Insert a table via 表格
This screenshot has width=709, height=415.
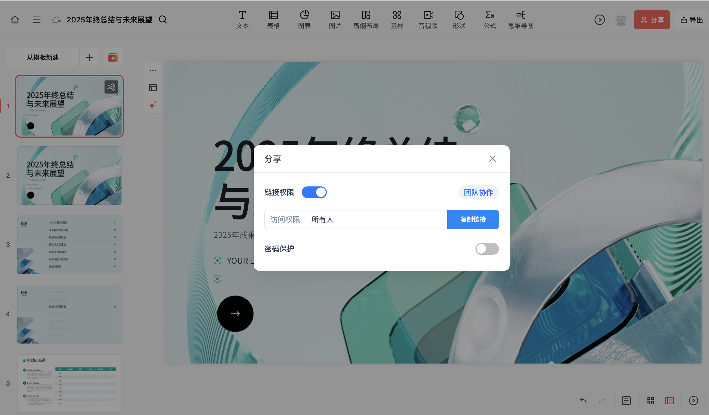[x=273, y=20]
